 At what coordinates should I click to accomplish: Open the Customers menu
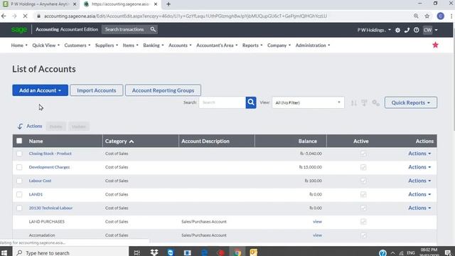point(77,46)
